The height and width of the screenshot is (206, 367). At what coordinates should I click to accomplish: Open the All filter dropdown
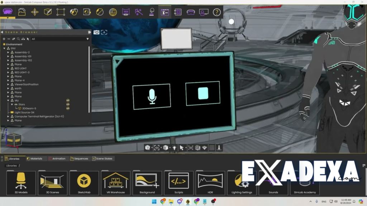click(x=60, y=39)
